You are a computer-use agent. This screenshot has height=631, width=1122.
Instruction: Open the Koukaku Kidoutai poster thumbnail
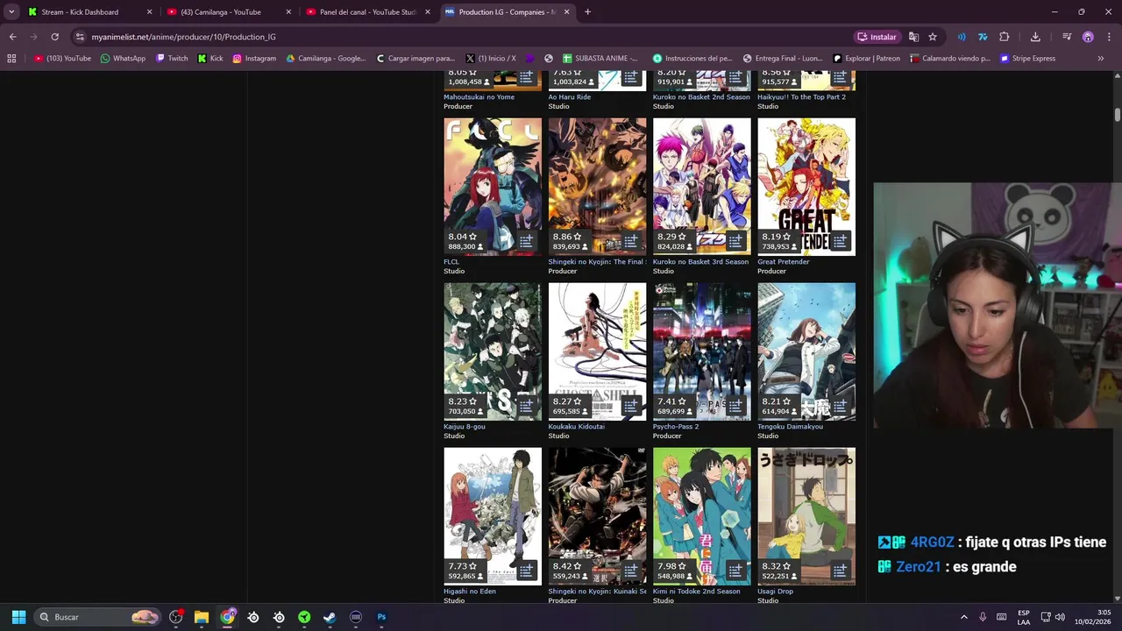click(597, 351)
